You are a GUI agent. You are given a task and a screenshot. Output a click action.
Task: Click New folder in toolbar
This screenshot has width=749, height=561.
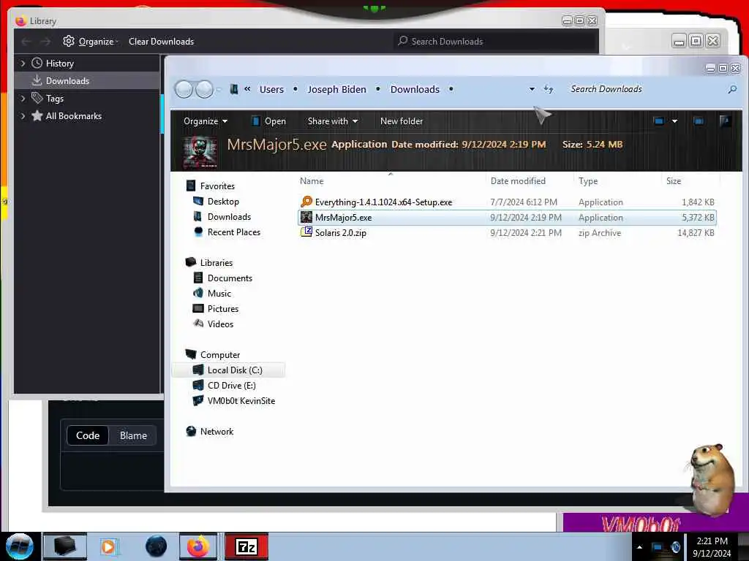click(x=402, y=121)
